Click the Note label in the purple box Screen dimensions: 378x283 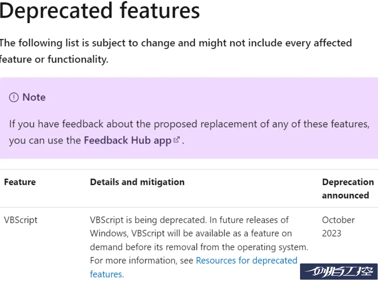coord(34,97)
